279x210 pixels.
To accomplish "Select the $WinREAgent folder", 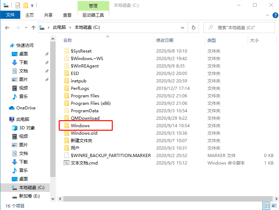I will [x=85, y=66].
